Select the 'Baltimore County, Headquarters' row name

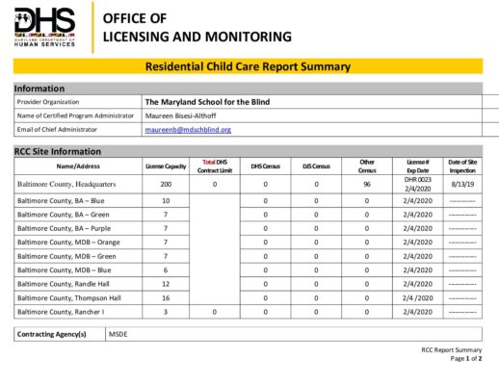66,184
